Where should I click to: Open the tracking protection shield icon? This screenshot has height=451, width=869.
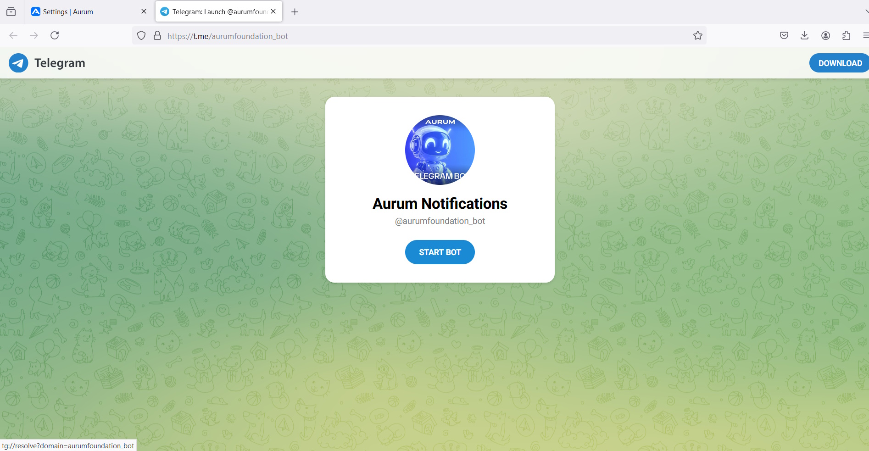tap(141, 35)
